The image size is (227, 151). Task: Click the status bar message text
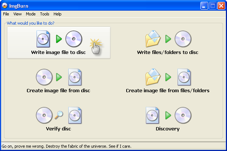click(x=66, y=146)
